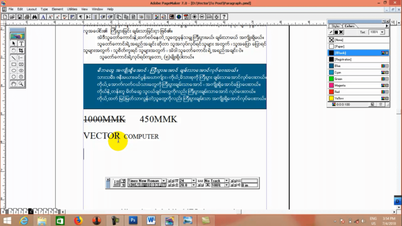Toggle Italic style in control palette
Screen dimensions: 402x226
[137, 185]
